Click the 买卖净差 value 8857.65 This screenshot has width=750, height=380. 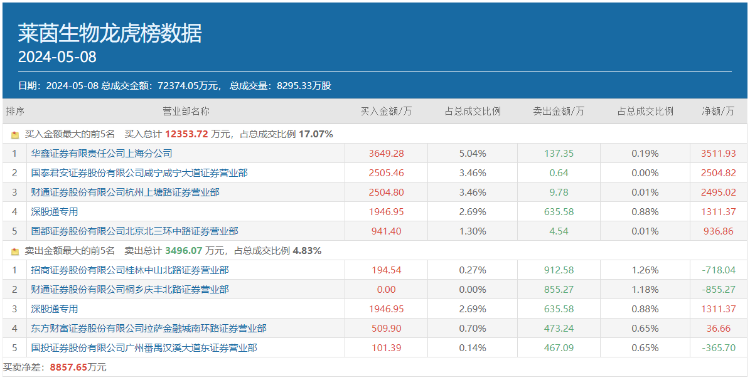tap(69, 367)
